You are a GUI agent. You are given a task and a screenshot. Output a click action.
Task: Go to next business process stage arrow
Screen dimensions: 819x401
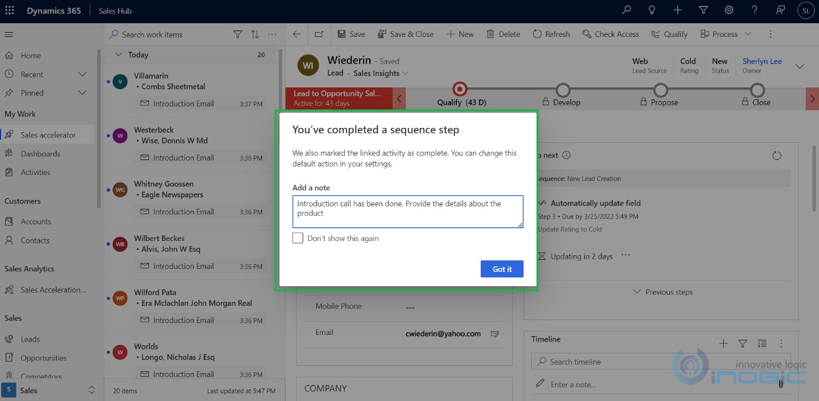tap(812, 98)
